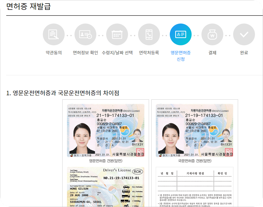263x207 pixels.
Task: Click the 완료 step label
Action: [244, 53]
